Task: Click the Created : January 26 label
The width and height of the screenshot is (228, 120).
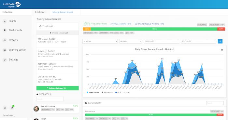Action: (x=59, y=33)
